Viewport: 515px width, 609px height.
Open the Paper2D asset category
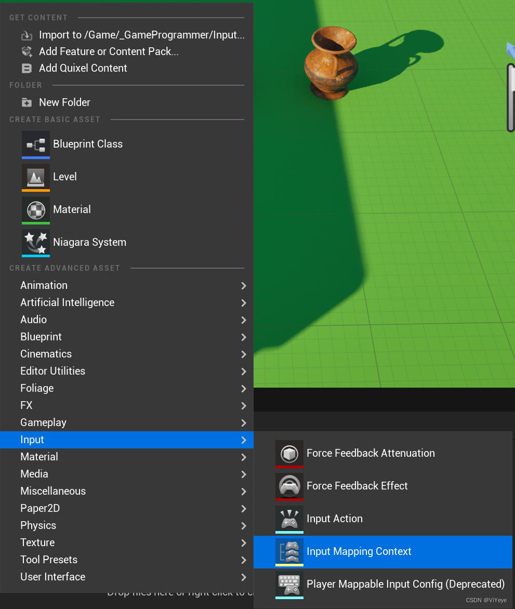tap(127, 508)
